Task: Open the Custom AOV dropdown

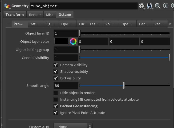Action: 73,126
